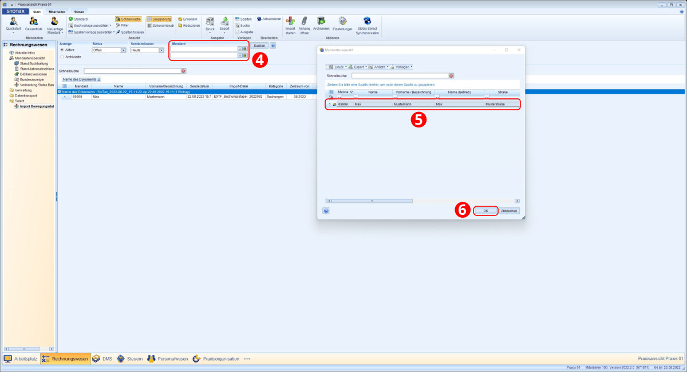The image size is (687, 372).
Task: Select the Archivierte radio button
Action: pyautogui.click(x=62, y=57)
